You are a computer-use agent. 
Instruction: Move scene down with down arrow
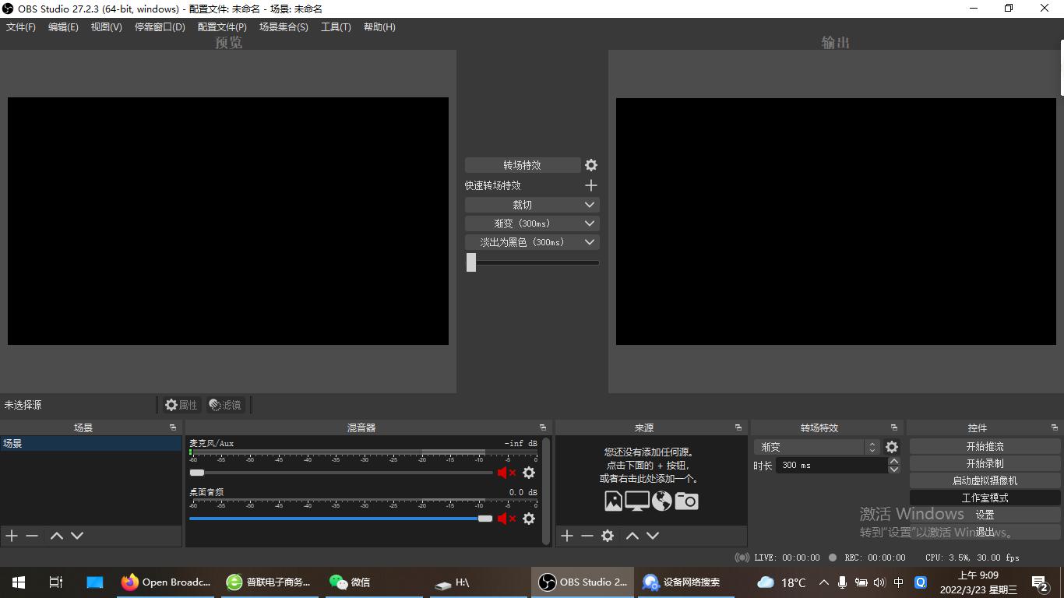pos(77,536)
